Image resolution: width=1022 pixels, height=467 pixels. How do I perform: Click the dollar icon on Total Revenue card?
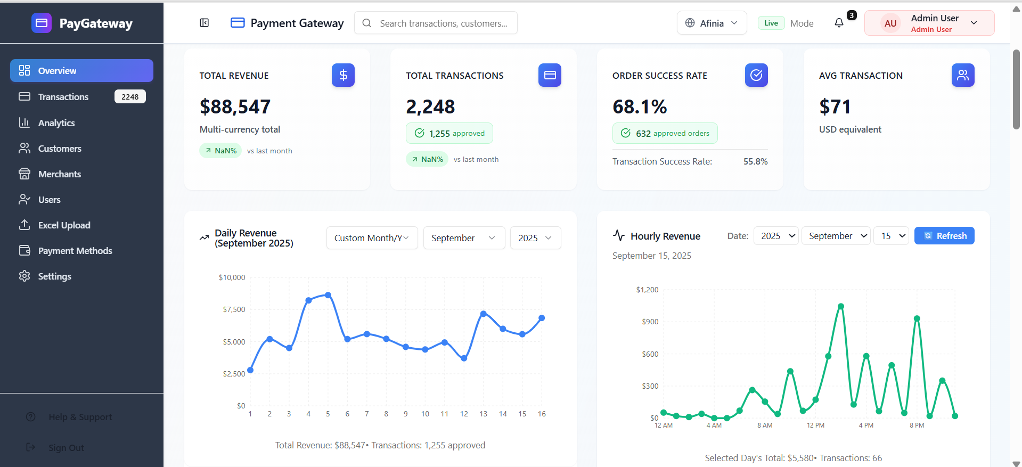pyautogui.click(x=343, y=75)
